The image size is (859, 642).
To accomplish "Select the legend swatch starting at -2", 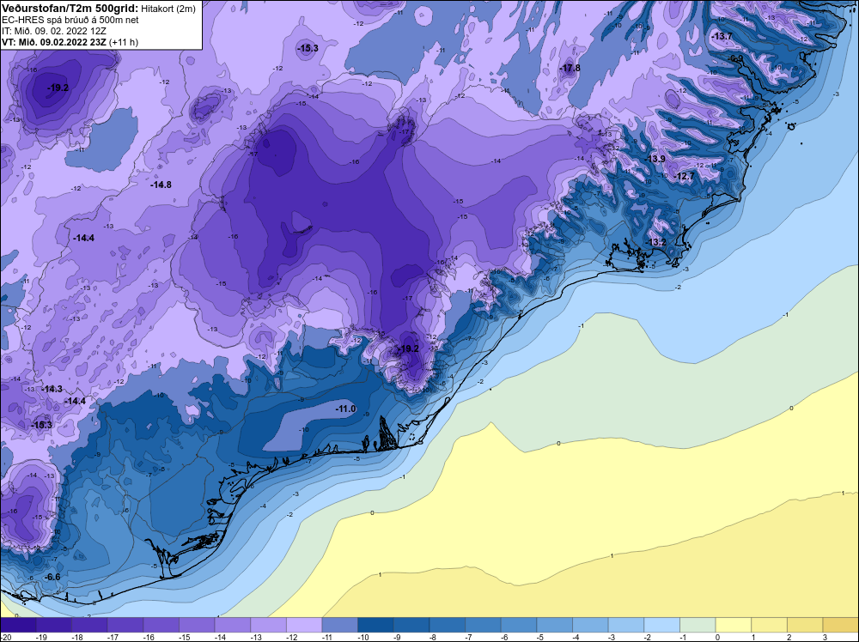I will pyautogui.click(x=662, y=625).
